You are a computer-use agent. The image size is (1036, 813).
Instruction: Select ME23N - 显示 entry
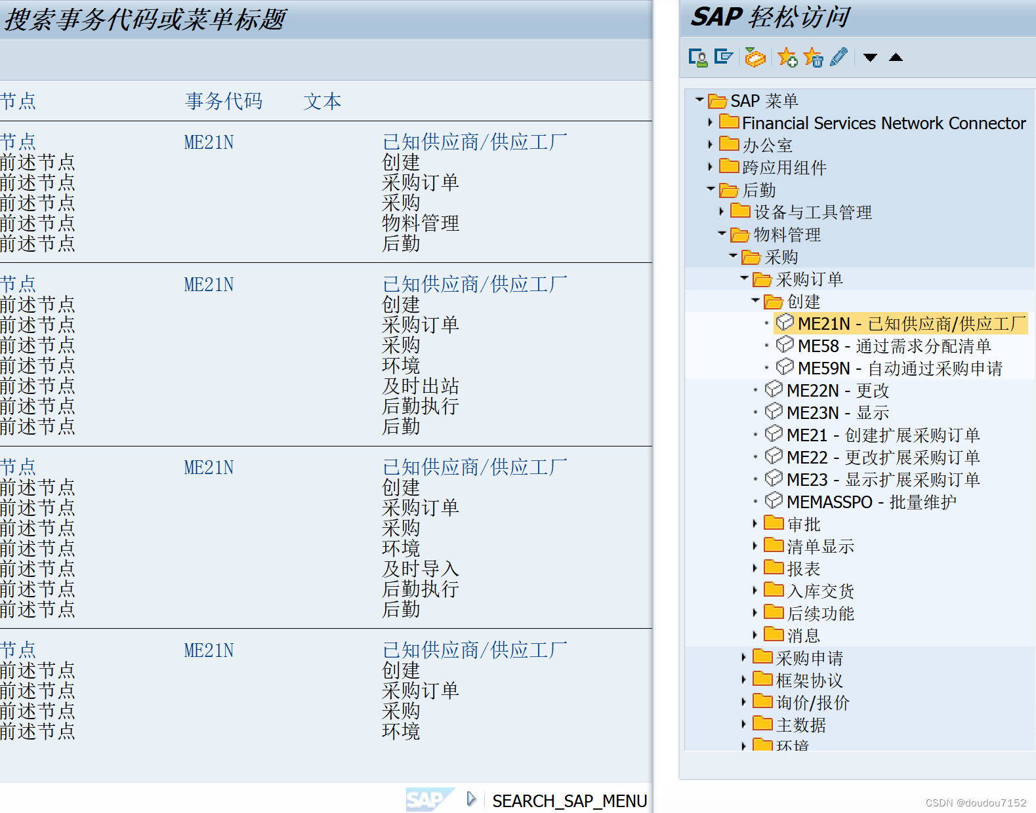click(838, 412)
